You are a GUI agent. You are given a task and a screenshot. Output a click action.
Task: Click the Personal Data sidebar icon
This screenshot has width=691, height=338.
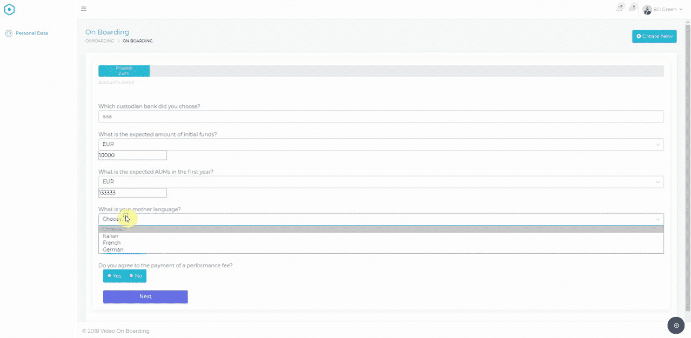[x=8, y=33]
